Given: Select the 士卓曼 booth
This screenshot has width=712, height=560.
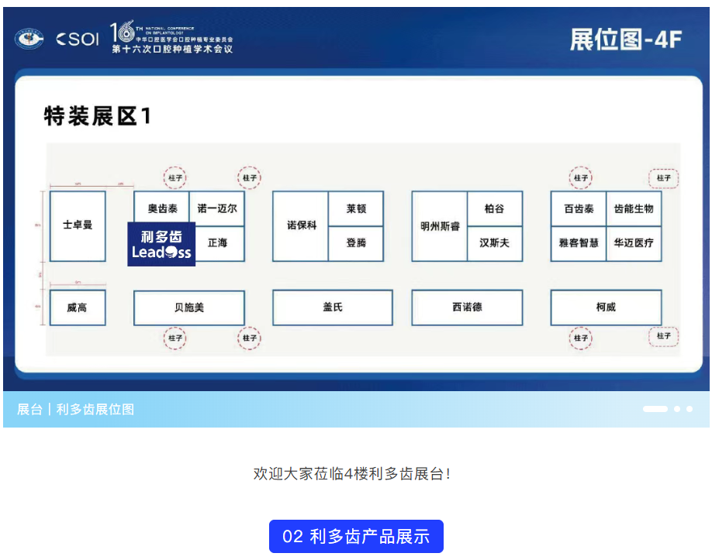Looking at the screenshot, I should (x=78, y=225).
